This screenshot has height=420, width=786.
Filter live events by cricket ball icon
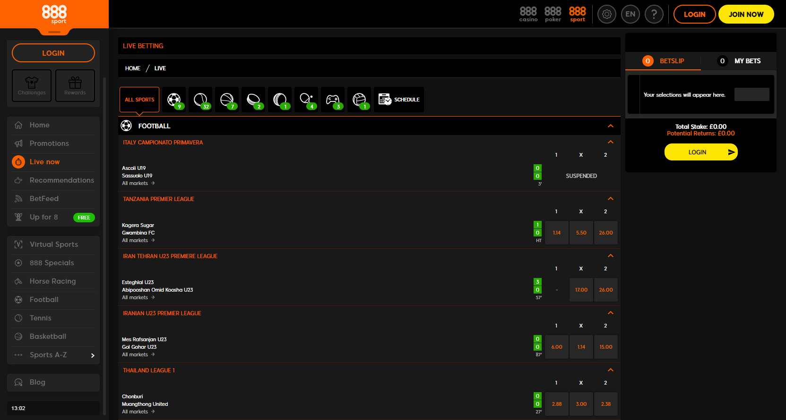click(280, 100)
